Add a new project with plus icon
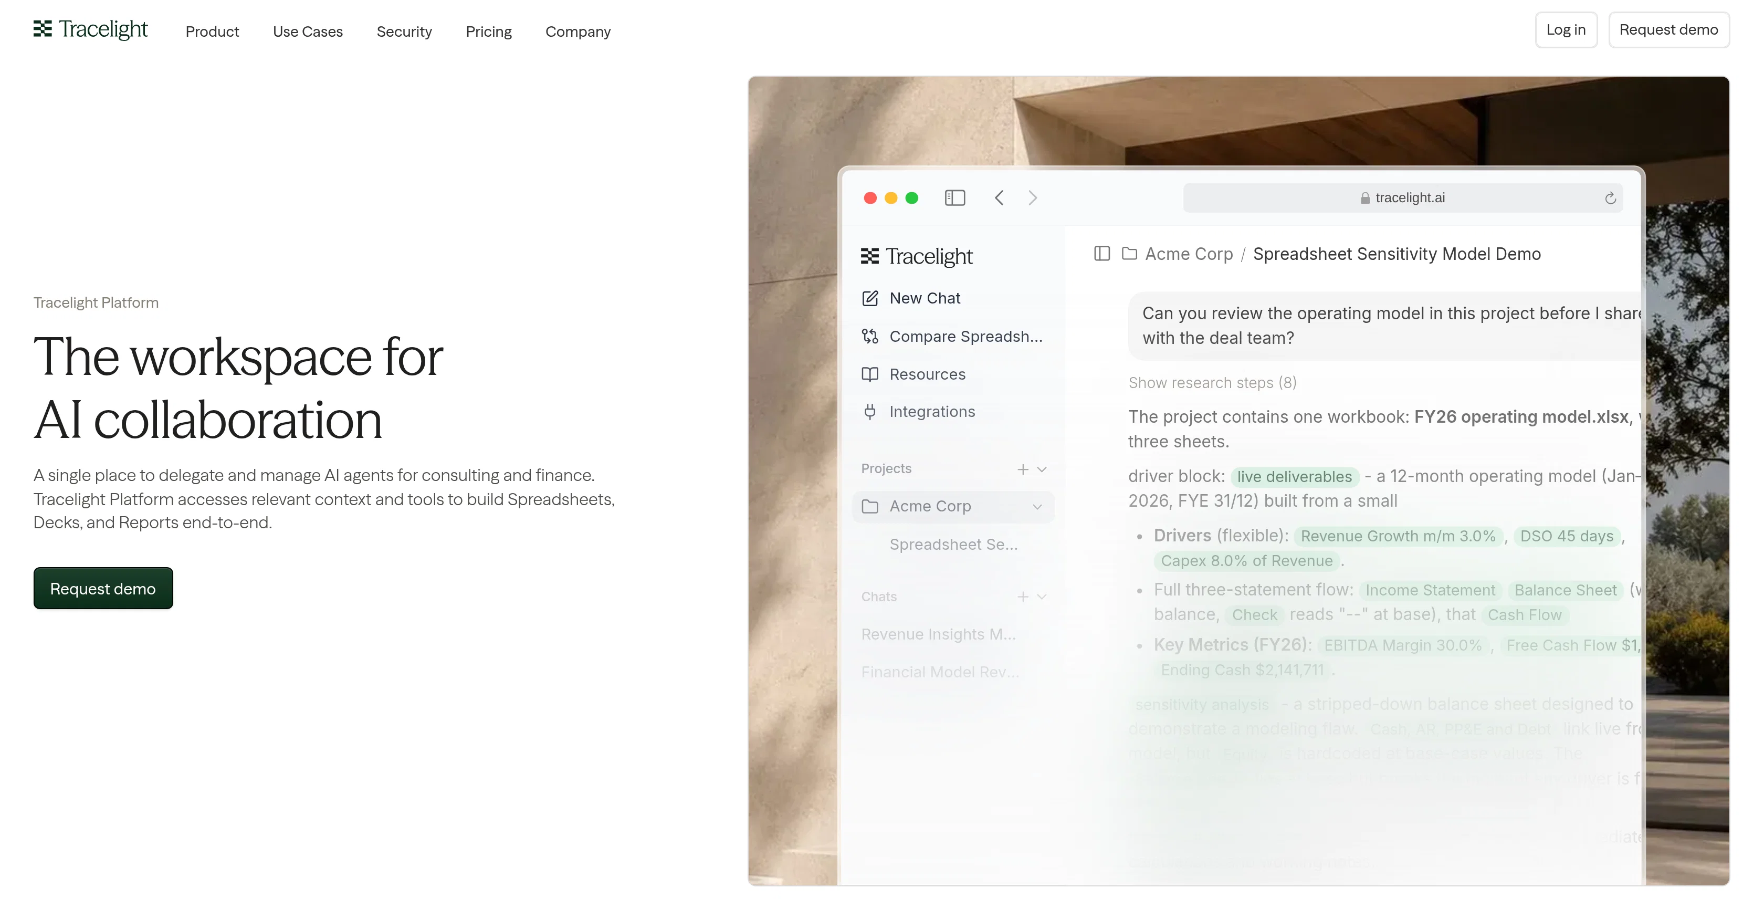 pyautogui.click(x=1022, y=469)
